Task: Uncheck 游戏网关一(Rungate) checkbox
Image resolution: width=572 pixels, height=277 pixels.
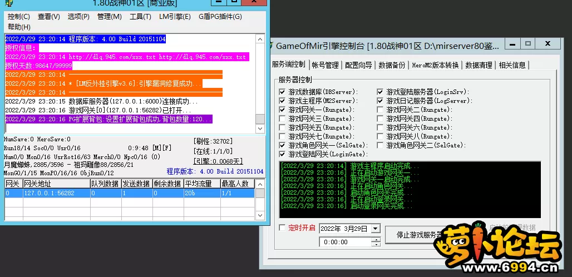Action: [282, 110]
